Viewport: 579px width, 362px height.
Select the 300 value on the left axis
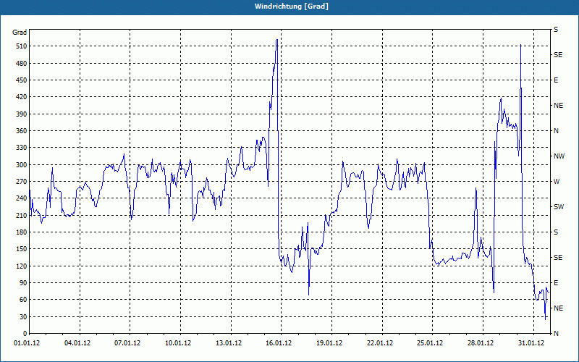(x=22, y=165)
